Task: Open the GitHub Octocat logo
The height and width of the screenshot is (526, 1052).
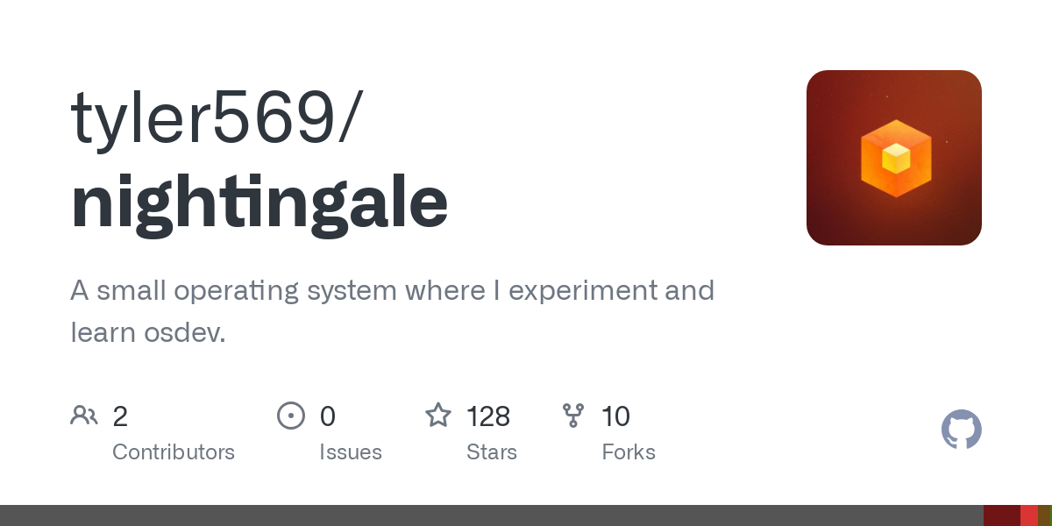Action: coord(961,430)
